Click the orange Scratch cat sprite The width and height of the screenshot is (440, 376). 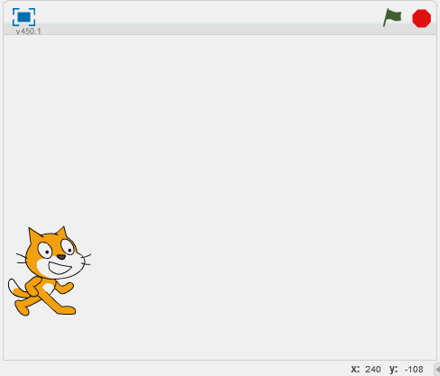click(50, 271)
